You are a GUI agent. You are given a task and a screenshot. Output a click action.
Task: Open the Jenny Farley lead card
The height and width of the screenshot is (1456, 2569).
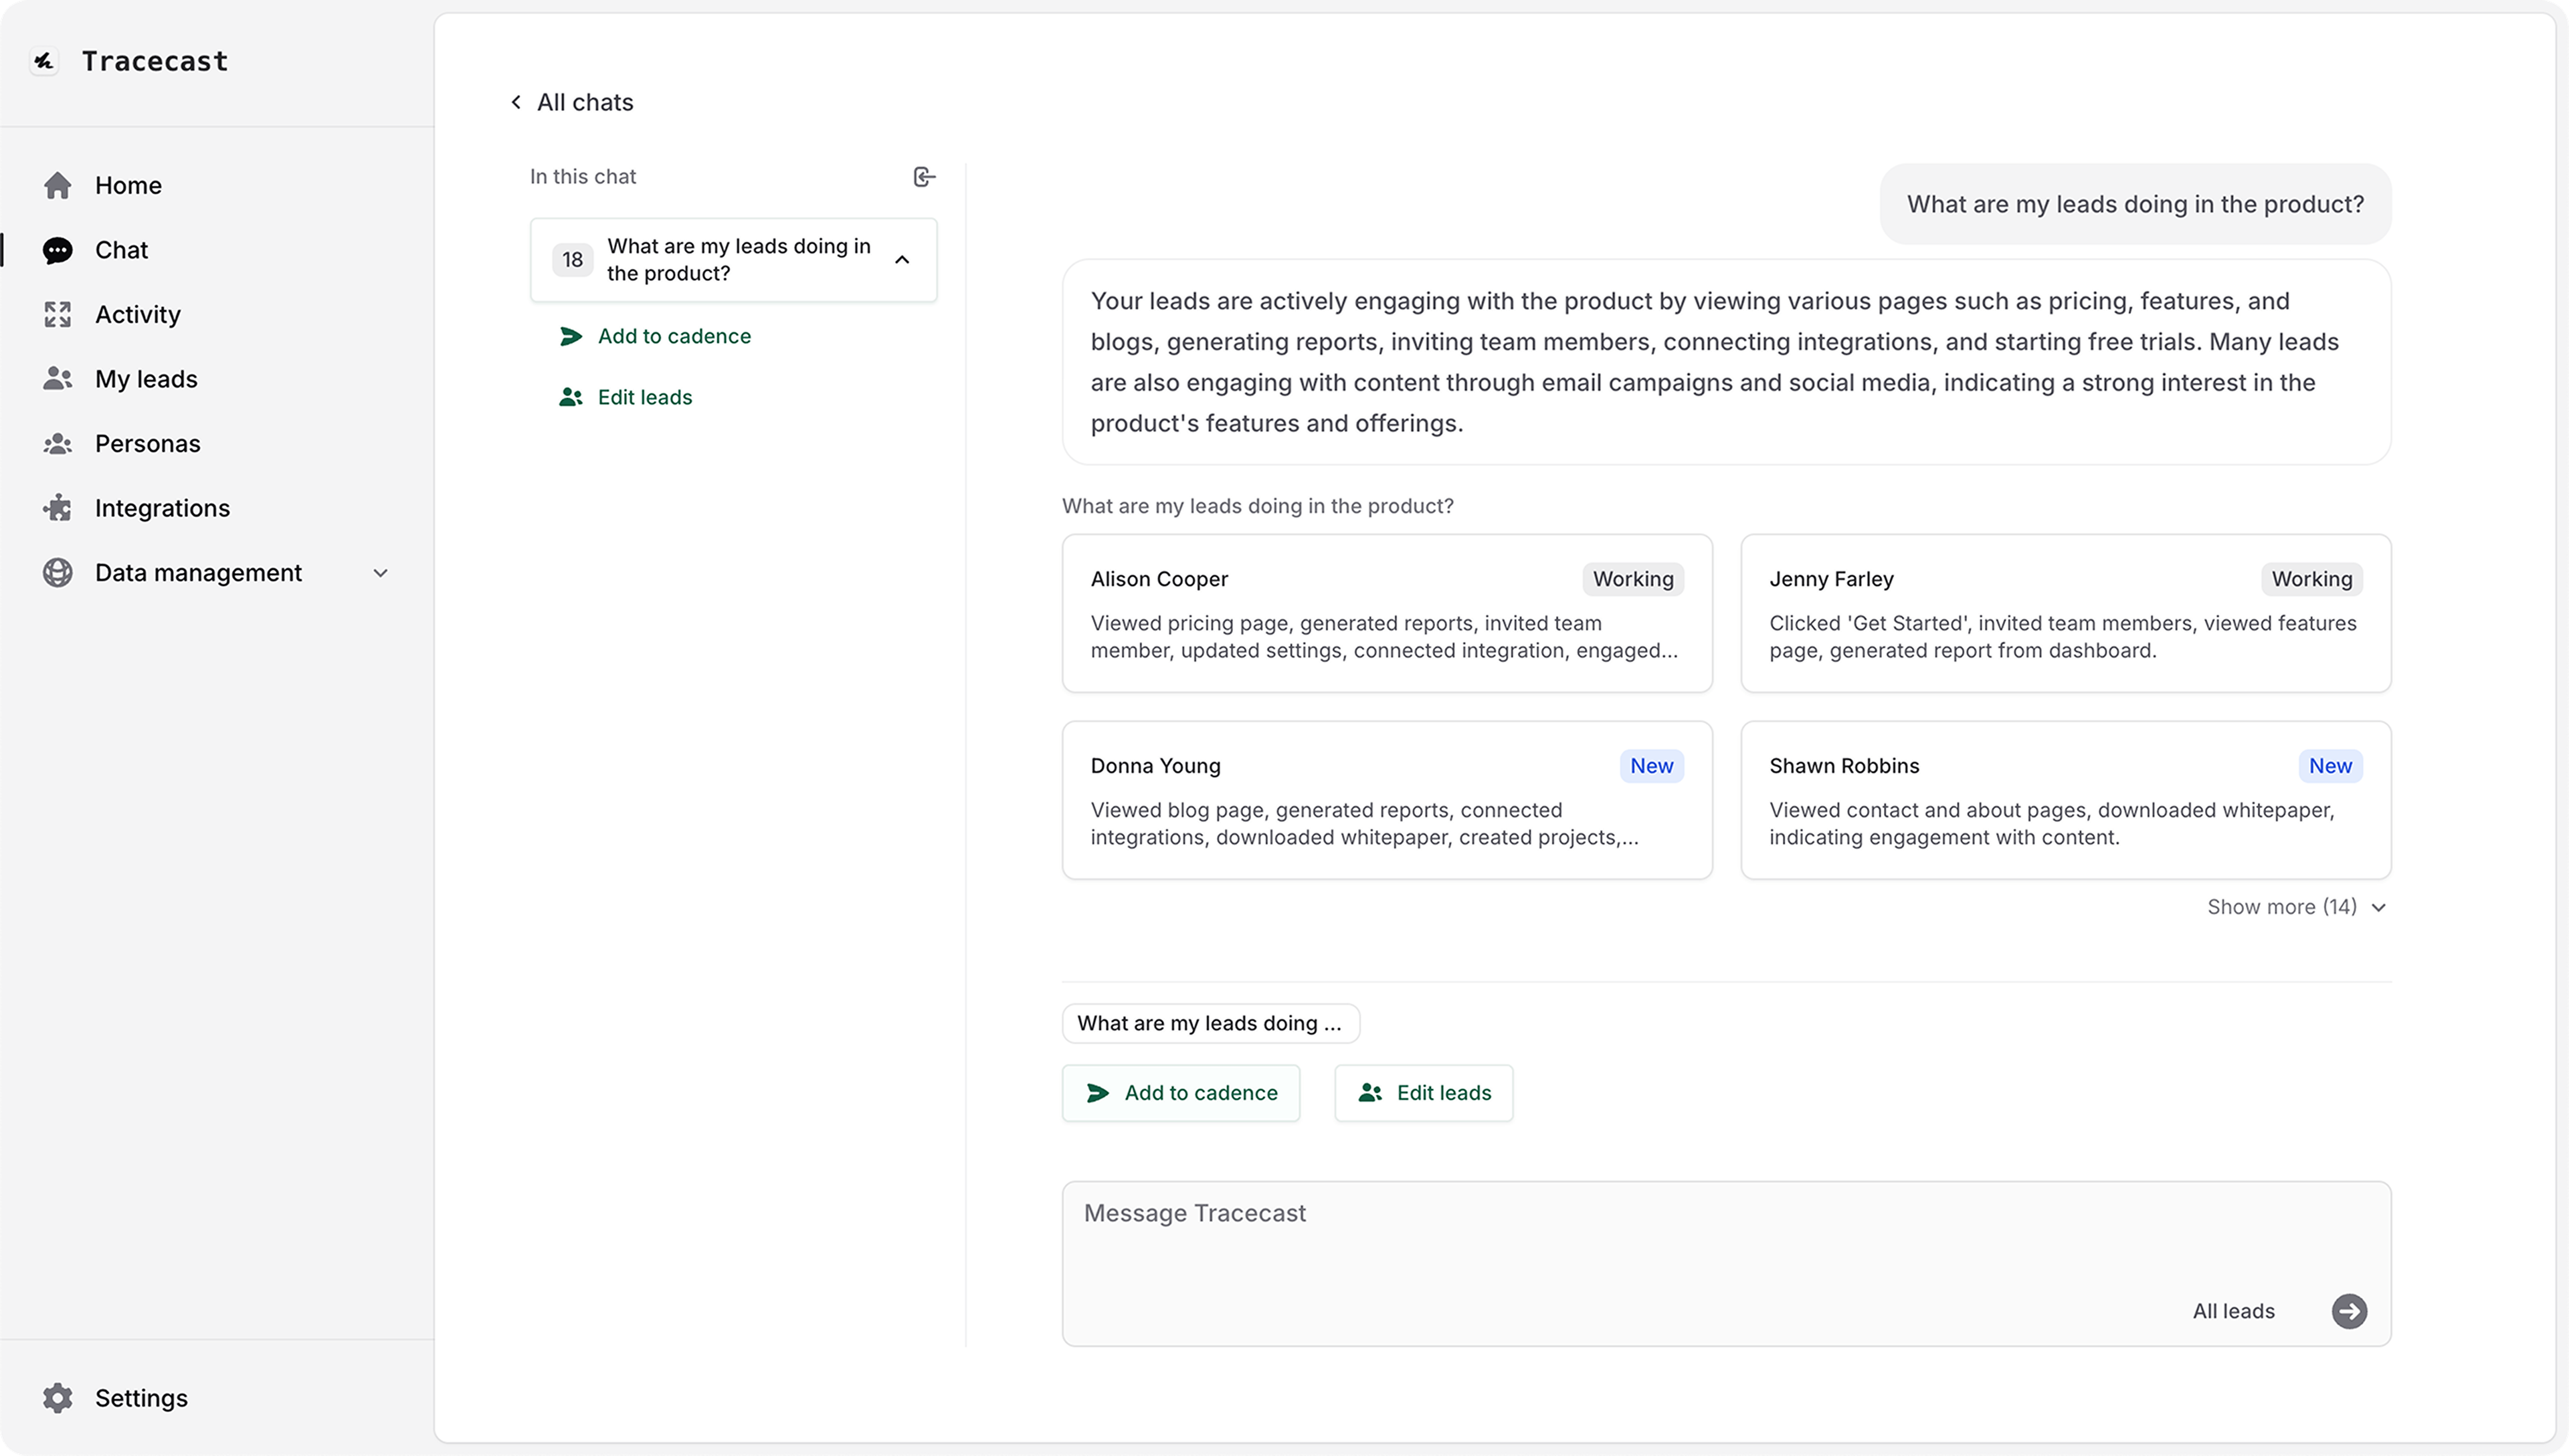point(2065,613)
